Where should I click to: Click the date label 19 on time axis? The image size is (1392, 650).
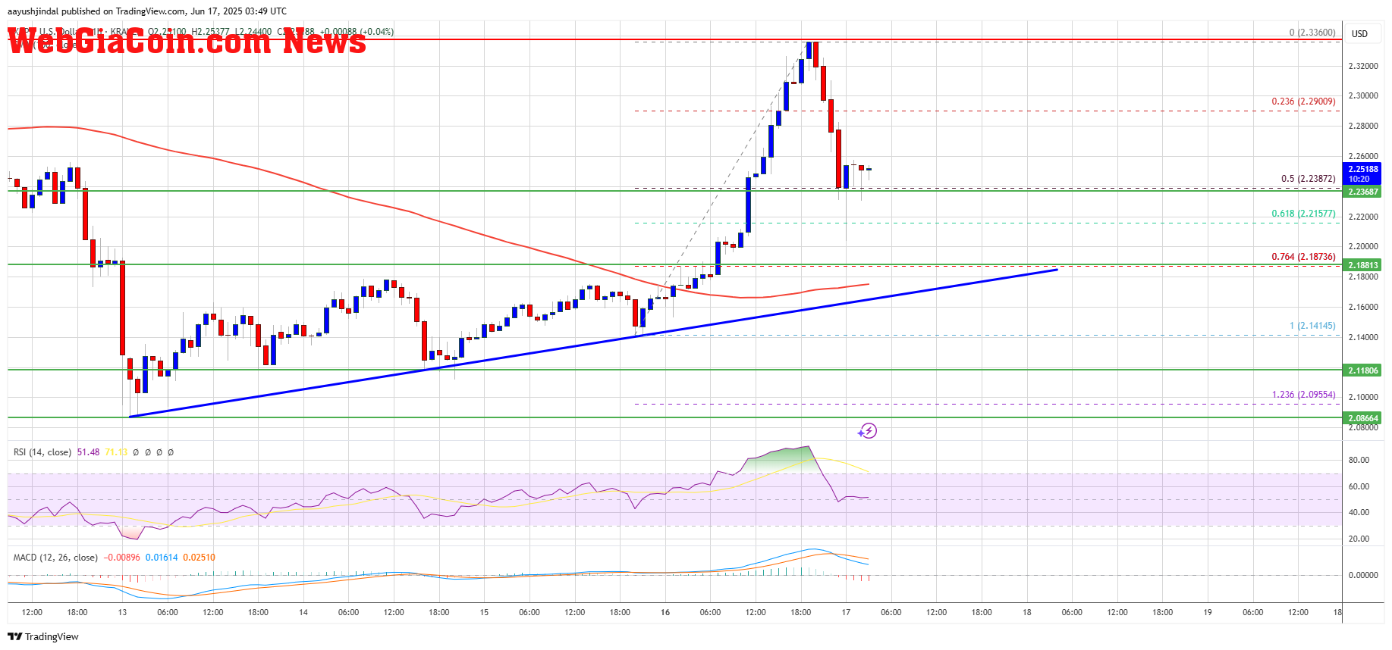1208,612
